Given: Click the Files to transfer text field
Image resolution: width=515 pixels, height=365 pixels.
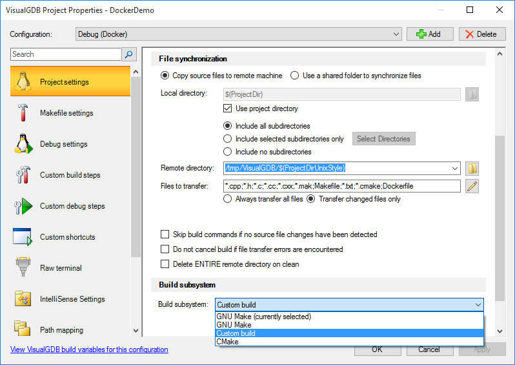Looking at the screenshot, I should tap(341, 186).
